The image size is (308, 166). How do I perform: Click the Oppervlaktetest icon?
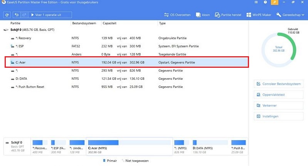click(x=259, y=95)
